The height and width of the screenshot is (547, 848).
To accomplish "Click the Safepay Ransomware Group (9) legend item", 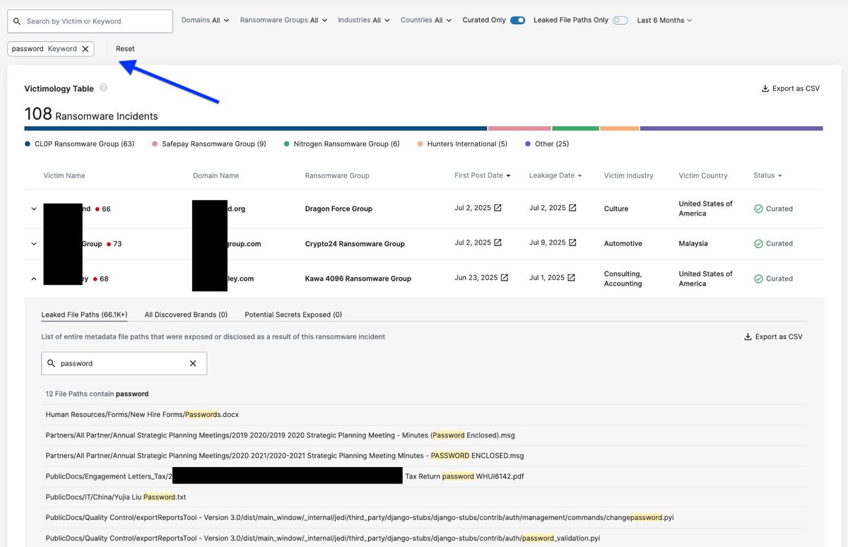I will pos(209,143).
